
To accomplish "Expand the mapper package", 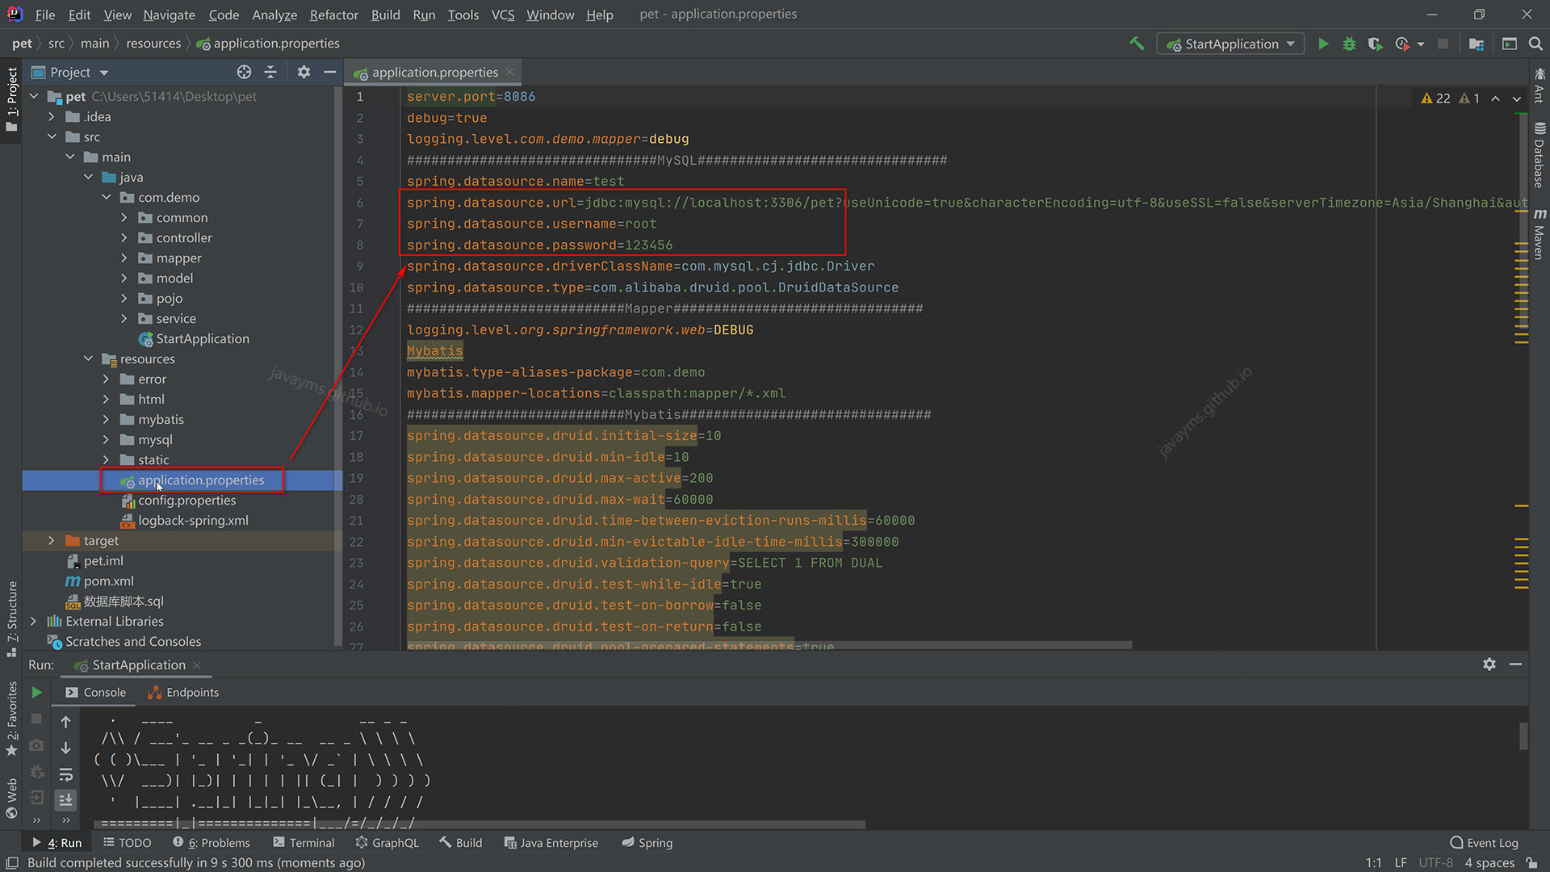I will coord(124,258).
